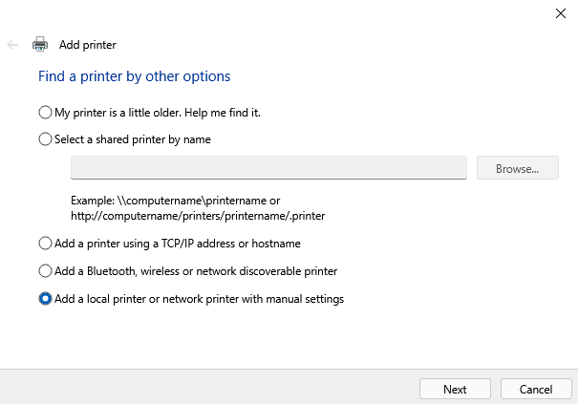This screenshot has width=578, height=404.
Task: Click the printer icon beside Add printer
Action: (40, 44)
